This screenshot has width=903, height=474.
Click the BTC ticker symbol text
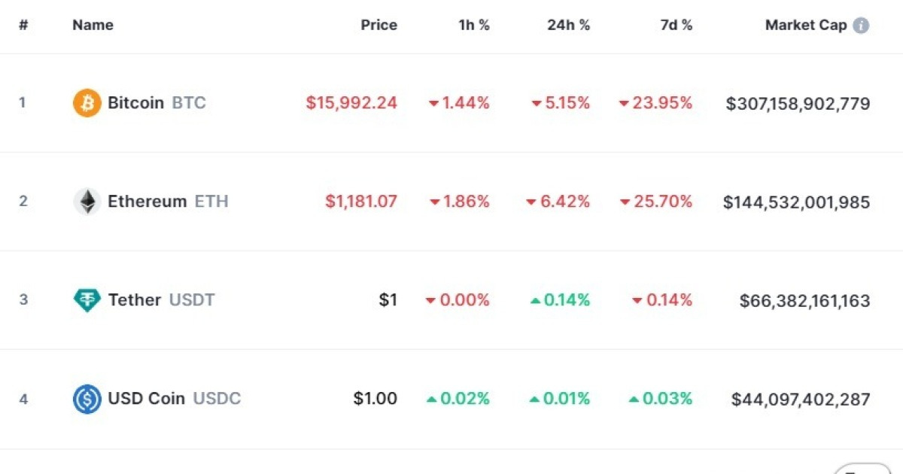click(189, 103)
